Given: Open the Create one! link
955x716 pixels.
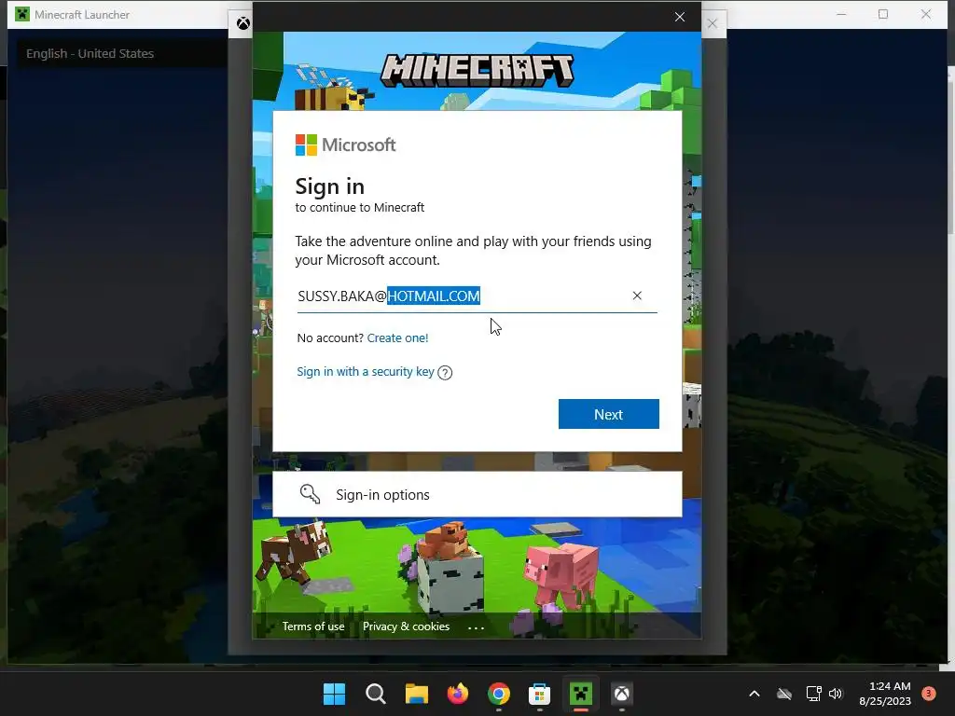Looking at the screenshot, I should 397,337.
